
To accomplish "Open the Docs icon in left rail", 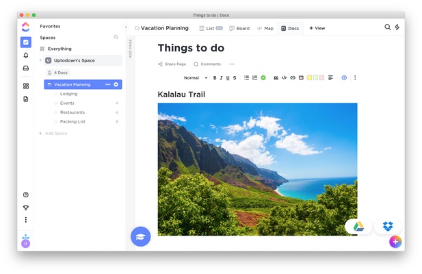I will 26,99.
